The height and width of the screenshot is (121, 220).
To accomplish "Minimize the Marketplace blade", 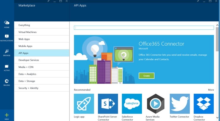I will [55, 1].
